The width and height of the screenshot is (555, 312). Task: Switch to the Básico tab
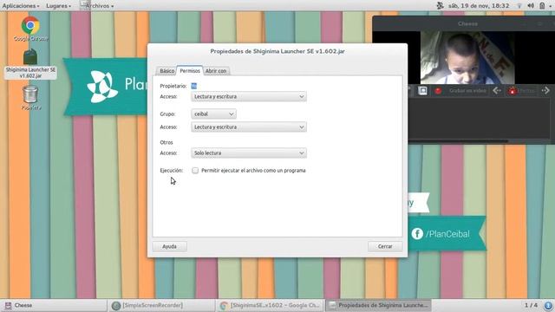point(166,71)
